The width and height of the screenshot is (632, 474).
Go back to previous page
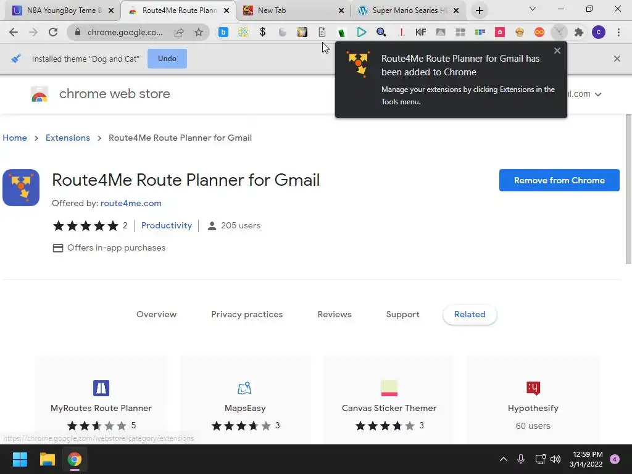pos(14,32)
